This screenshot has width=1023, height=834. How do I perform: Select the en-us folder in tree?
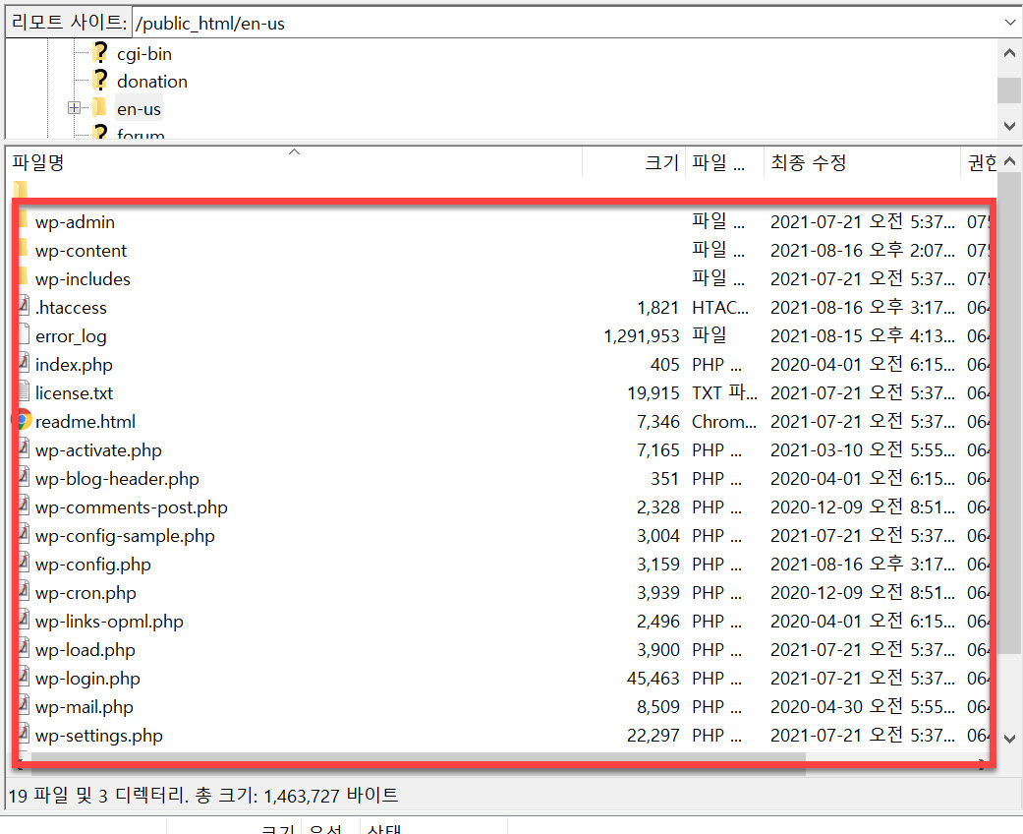[x=139, y=109]
